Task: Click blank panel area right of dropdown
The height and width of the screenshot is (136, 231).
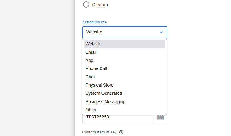Action: tap(199, 68)
